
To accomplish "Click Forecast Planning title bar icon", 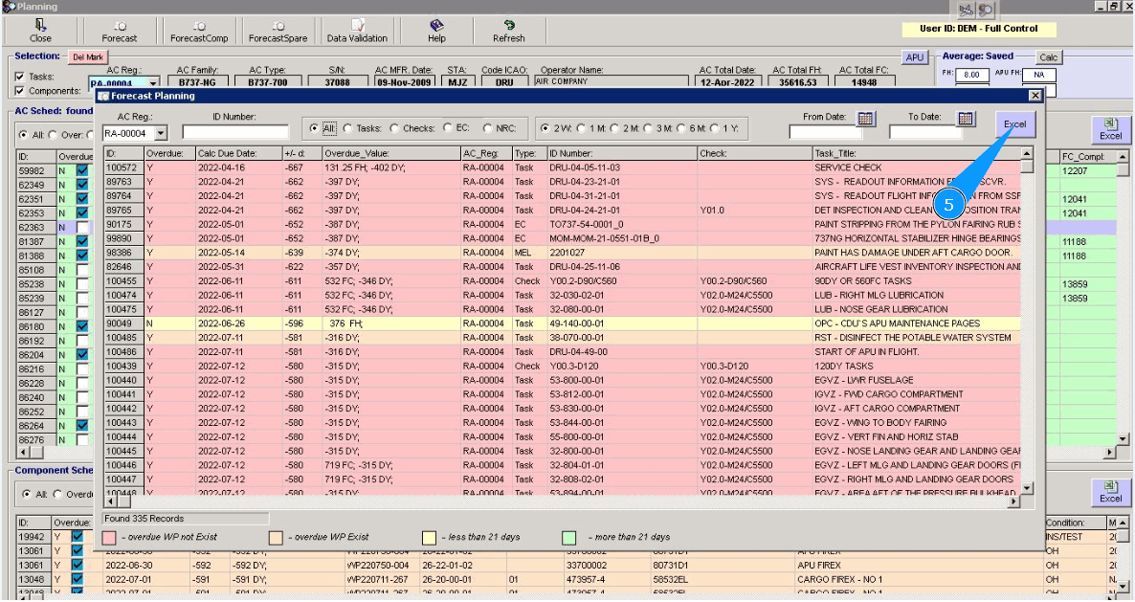I will pos(103,96).
